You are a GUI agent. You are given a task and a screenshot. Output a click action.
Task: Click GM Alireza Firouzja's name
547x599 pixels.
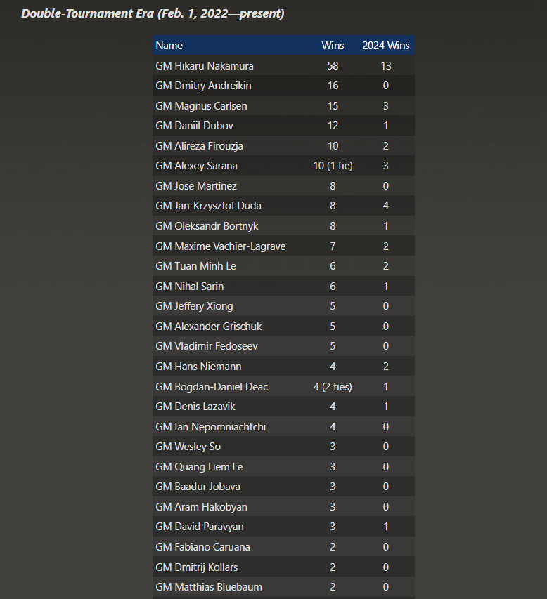click(199, 146)
